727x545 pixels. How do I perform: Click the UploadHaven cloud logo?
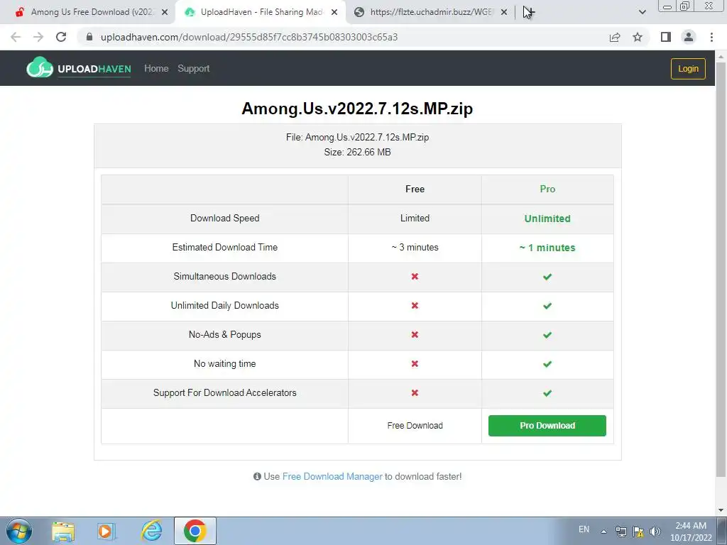coord(40,67)
